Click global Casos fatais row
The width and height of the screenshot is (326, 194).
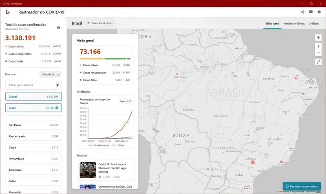point(33,61)
